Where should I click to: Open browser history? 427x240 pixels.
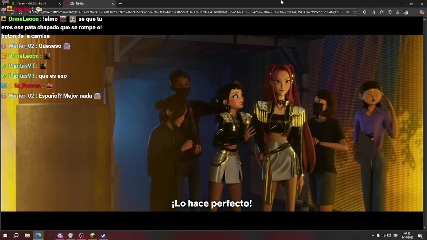point(390,12)
